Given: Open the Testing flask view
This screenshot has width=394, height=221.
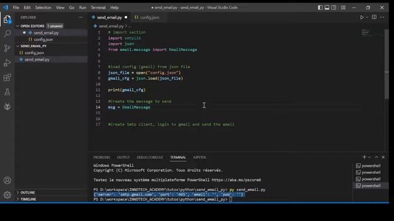Looking at the screenshot, I should pyautogui.click(x=7, y=92).
